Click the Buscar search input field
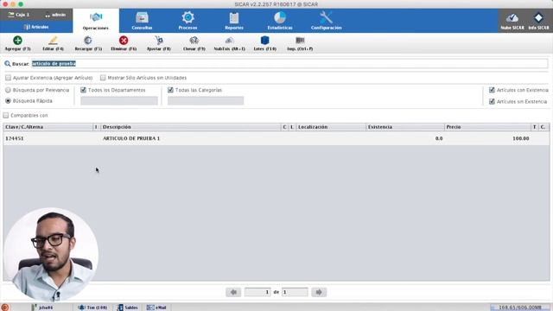Image resolution: width=553 pixels, height=311 pixels. [x=289, y=64]
